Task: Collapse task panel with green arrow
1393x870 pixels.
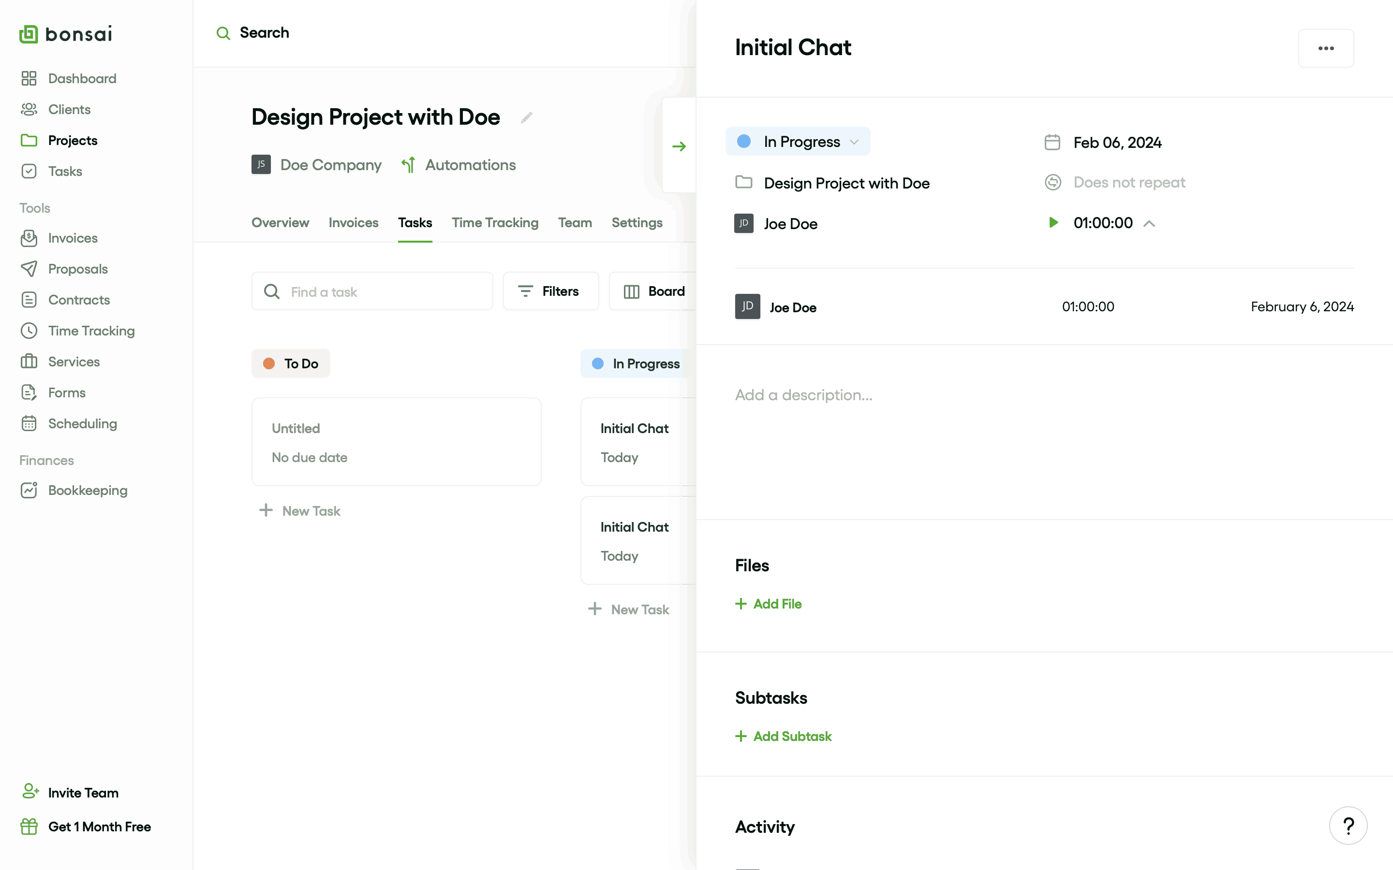Action: (679, 146)
